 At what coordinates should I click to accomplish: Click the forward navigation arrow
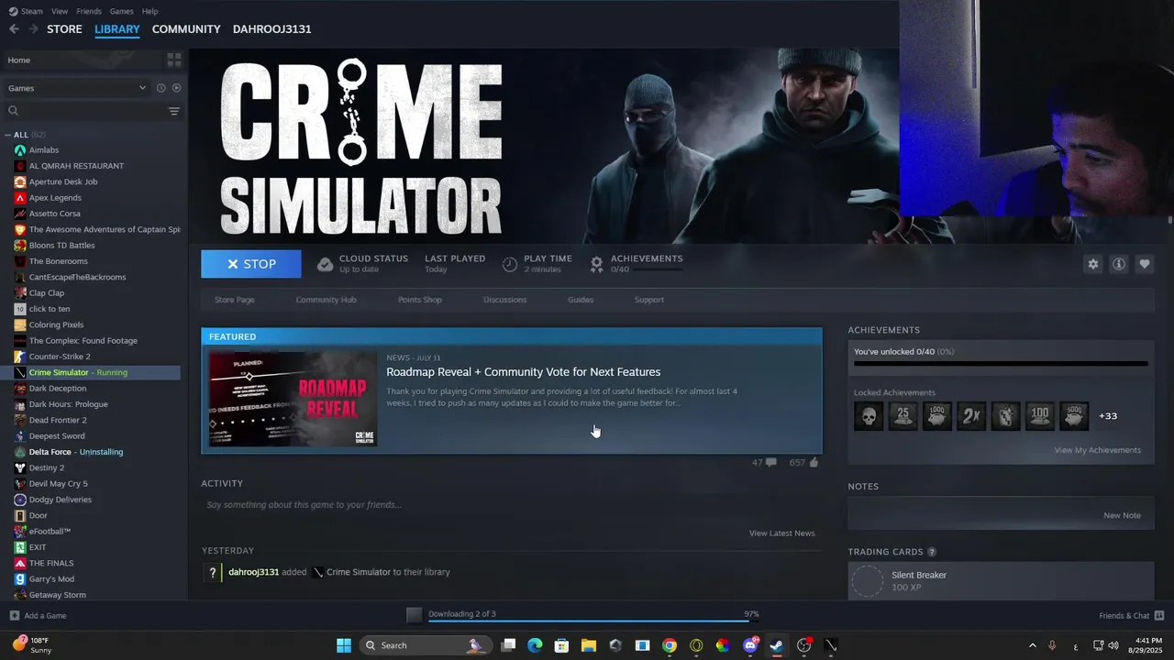tap(33, 29)
